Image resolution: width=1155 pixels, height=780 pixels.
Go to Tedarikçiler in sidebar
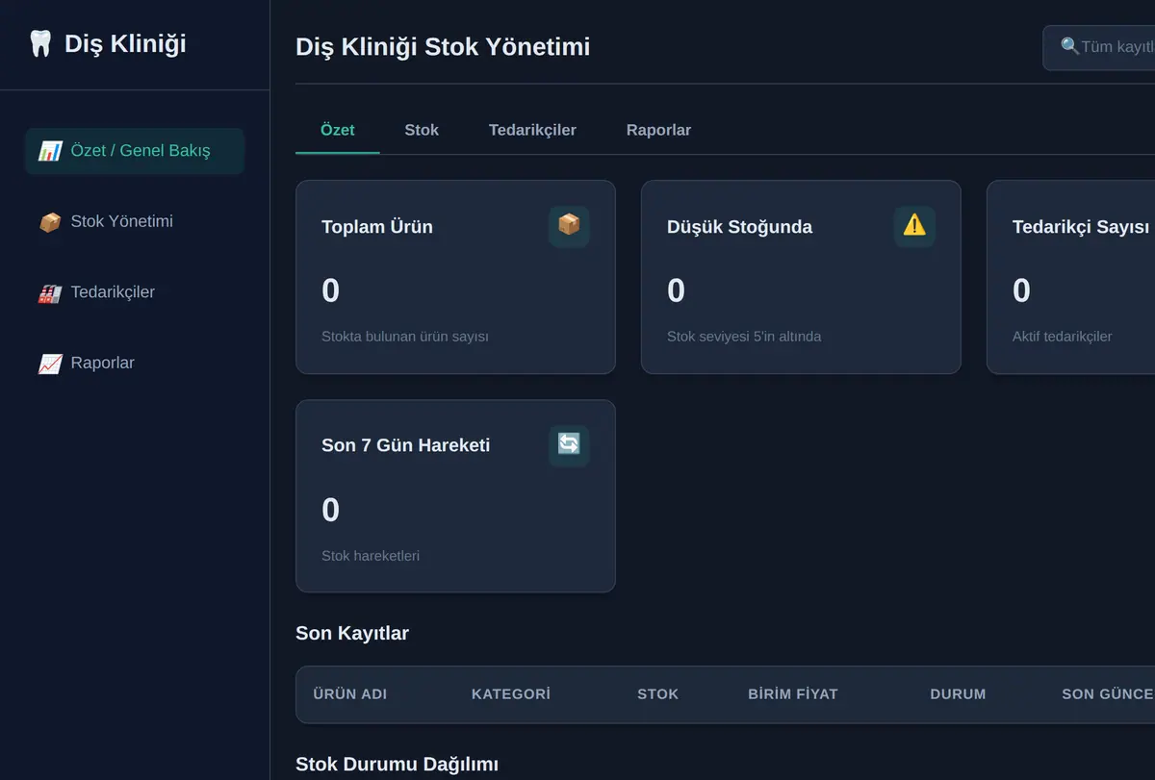(x=135, y=292)
